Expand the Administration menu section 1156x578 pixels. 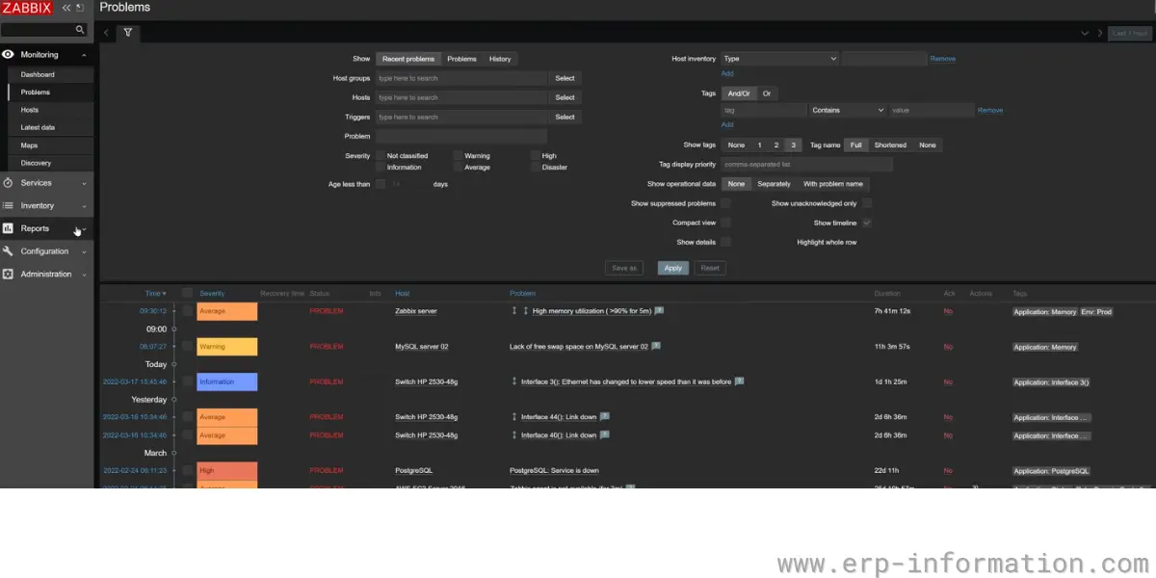pos(84,275)
